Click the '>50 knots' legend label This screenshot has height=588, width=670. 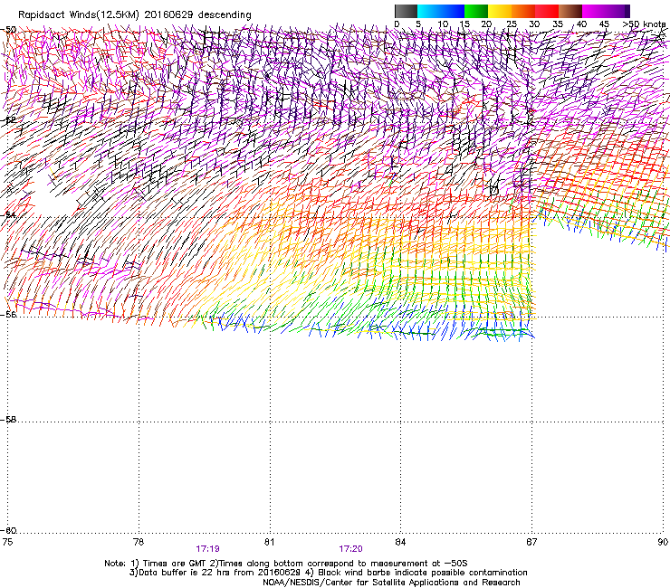click(x=644, y=24)
